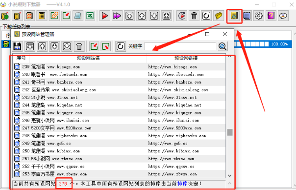Click the preset list scrollbar thumb
The image size is (296, 190).
coord(230,132)
